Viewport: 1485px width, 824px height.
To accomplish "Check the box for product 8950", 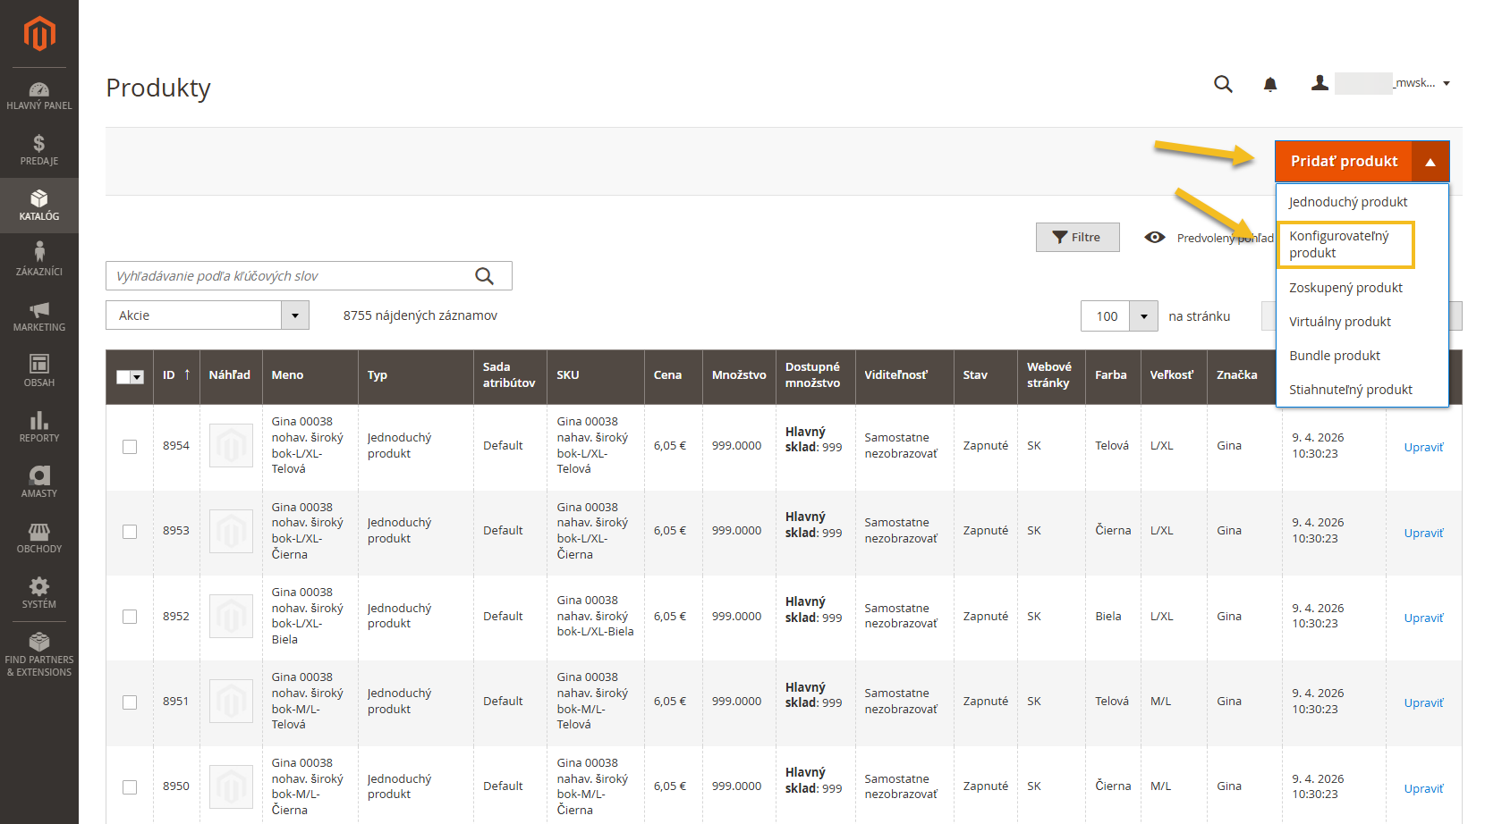I will (130, 787).
